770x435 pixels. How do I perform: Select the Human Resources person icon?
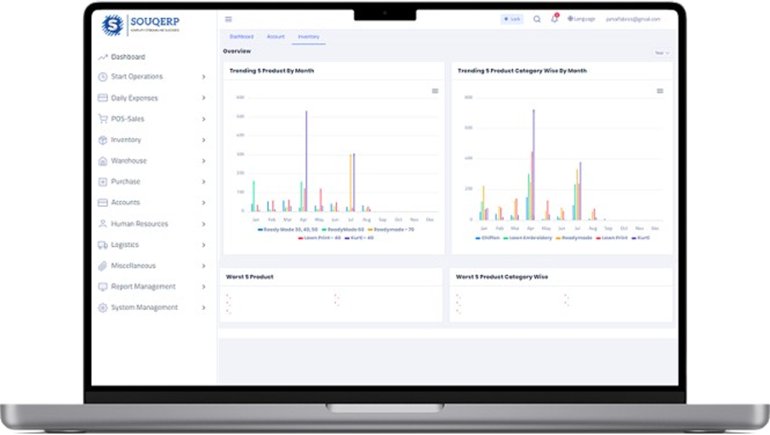click(102, 224)
